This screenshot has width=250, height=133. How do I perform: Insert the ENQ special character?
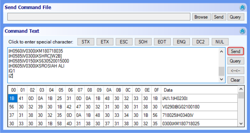(181, 42)
